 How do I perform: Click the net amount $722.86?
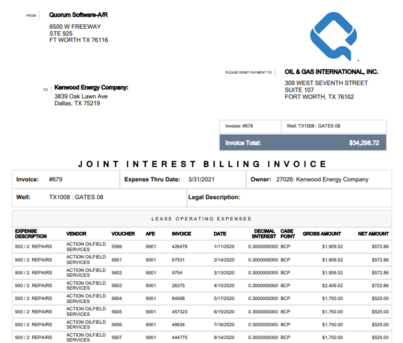point(380,286)
